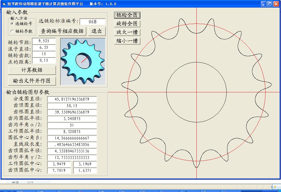Image resolution: width=281 pixels, height=192 pixels.
Task: Click 工作圆弧中心 first field 3.9479
Action: tap(59, 164)
